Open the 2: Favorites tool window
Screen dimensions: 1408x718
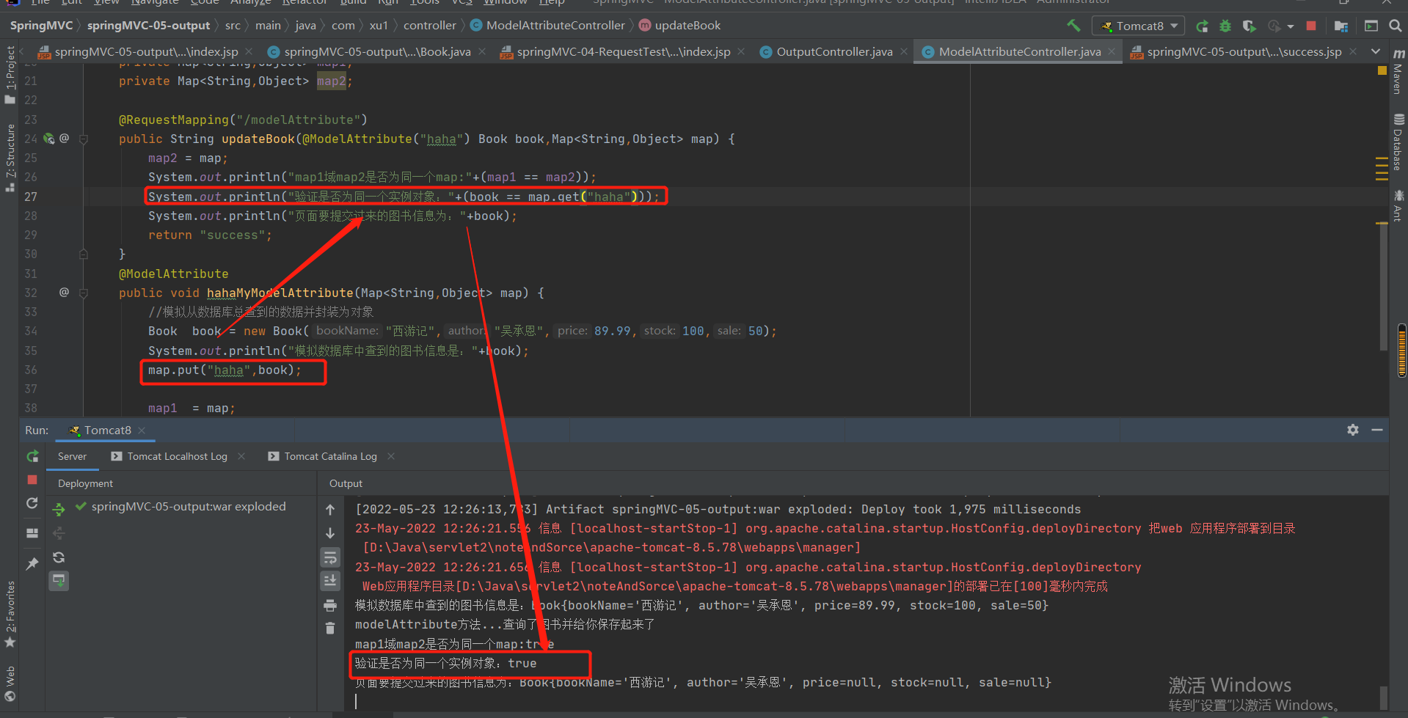tap(10, 614)
